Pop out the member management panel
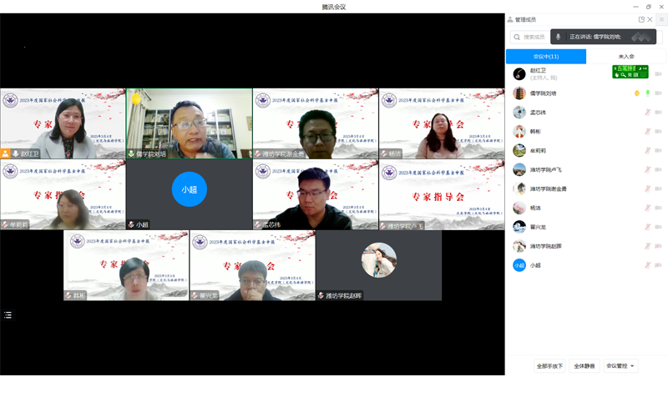Viewport: 668px width, 417px height. pos(641,19)
